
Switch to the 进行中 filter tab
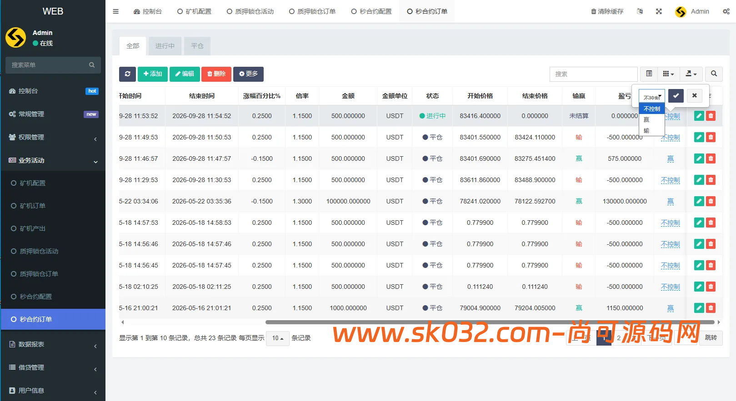pyautogui.click(x=165, y=46)
